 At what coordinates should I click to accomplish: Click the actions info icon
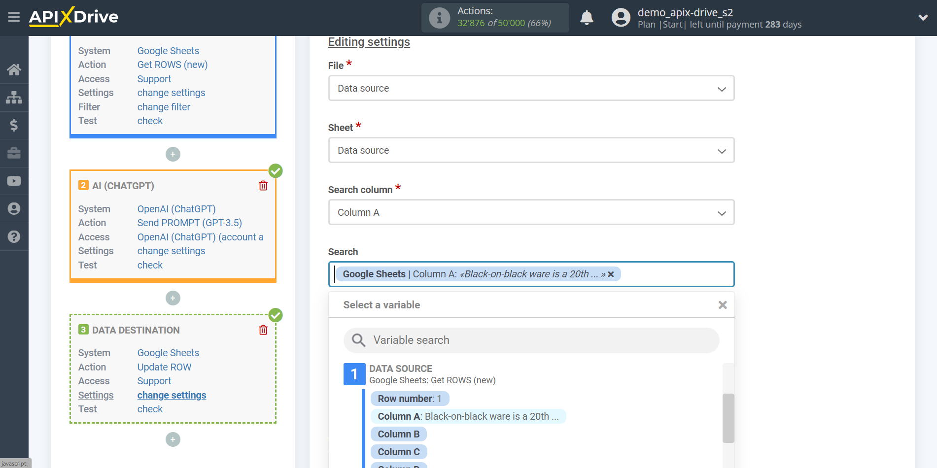(439, 18)
